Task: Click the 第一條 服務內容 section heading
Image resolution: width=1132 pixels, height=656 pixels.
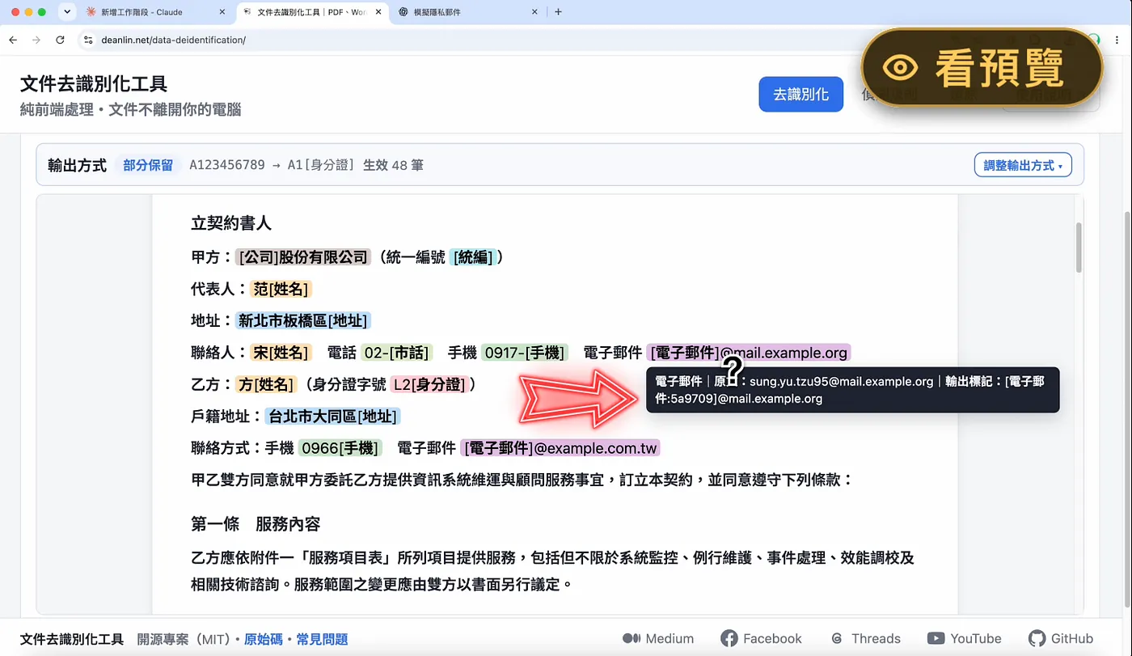Action: [x=256, y=524]
